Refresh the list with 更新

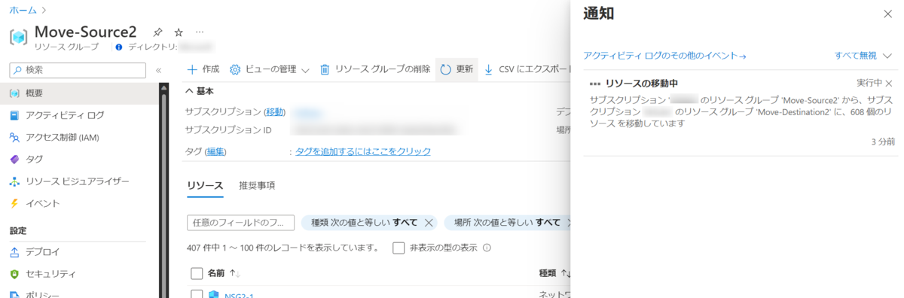tap(457, 69)
